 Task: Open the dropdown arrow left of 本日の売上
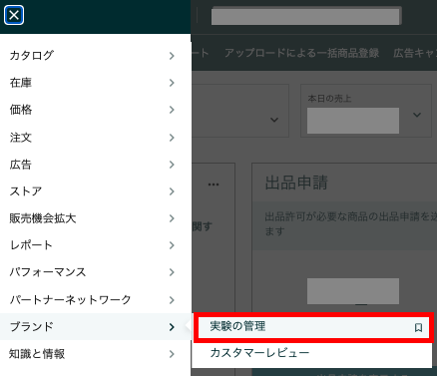274,120
